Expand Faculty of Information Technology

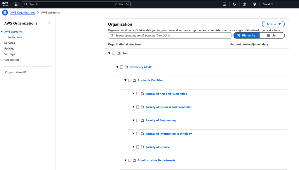tap(133, 134)
